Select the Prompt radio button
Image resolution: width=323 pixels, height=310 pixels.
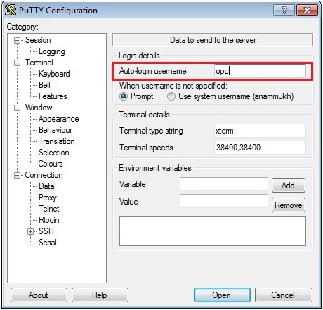[124, 96]
